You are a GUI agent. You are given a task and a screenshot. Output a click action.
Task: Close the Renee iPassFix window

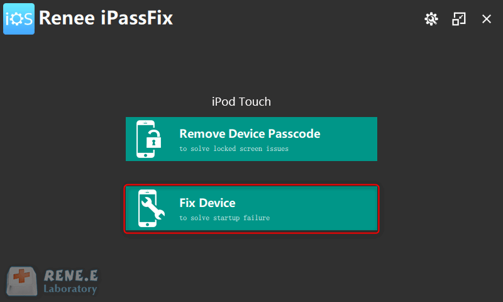(x=486, y=19)
